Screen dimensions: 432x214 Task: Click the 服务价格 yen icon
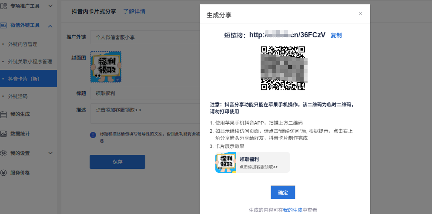3,173
